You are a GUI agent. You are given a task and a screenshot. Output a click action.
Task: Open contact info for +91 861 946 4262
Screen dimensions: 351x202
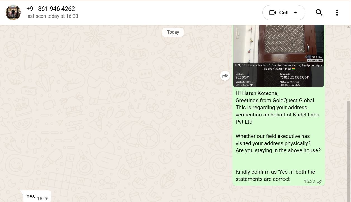(x=51, y=9)
